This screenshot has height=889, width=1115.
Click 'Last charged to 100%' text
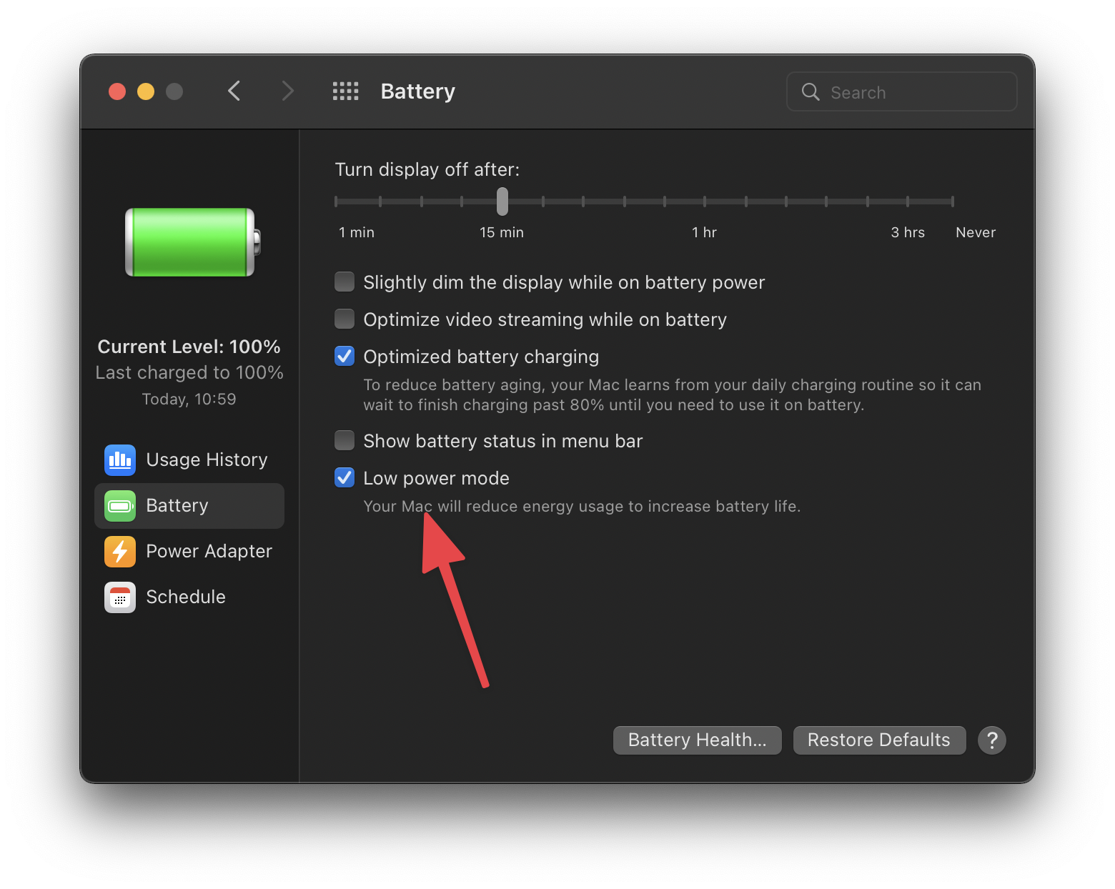[x=189, y=372]
